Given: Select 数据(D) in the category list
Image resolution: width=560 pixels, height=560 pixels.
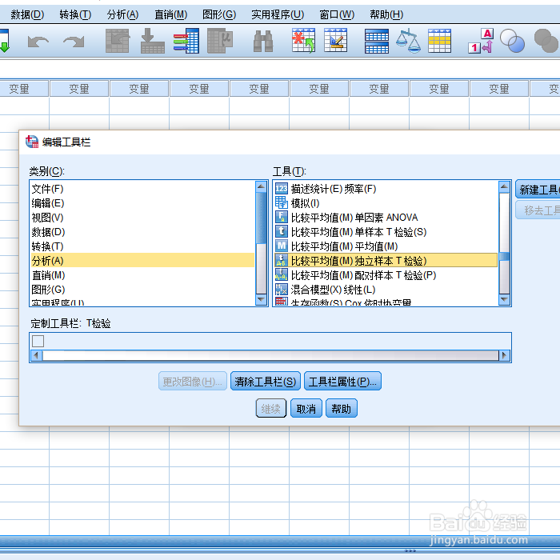Looking at the screenshot, I should pyautogui.click(x=143, y=232).
